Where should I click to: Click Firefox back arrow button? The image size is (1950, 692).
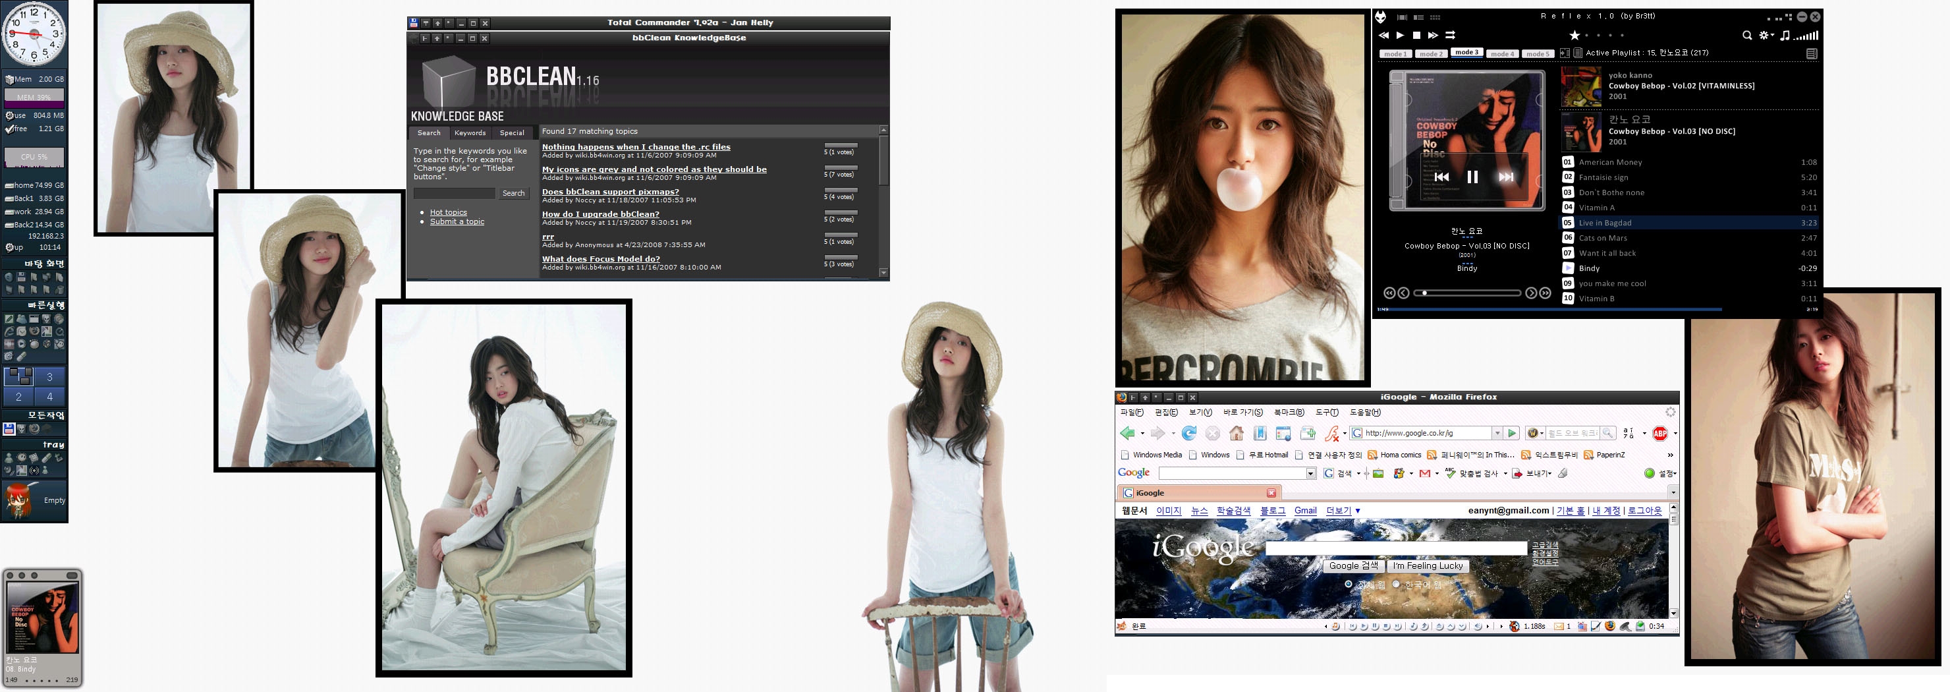click(x=1127, y=433)
